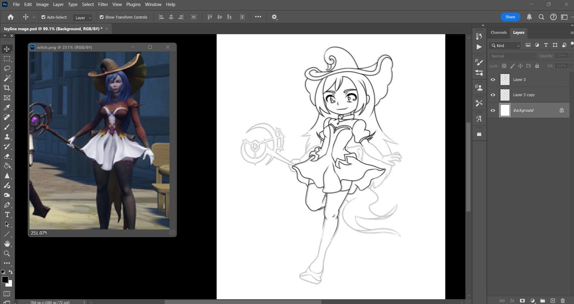Open the search magnifier in the top bar
The width and height of the screenshot is (574, 304).
point(541,17)
